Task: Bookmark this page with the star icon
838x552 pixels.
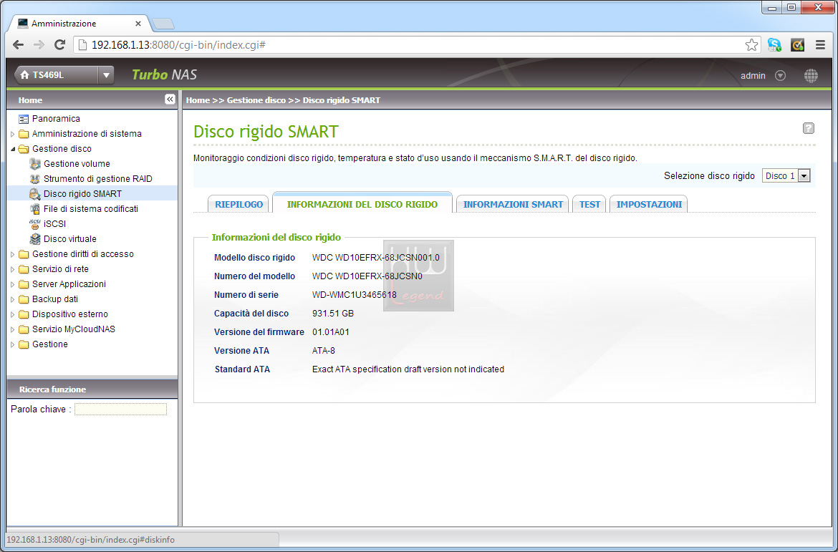Action: pyautogui.click(x=751, y=45)
